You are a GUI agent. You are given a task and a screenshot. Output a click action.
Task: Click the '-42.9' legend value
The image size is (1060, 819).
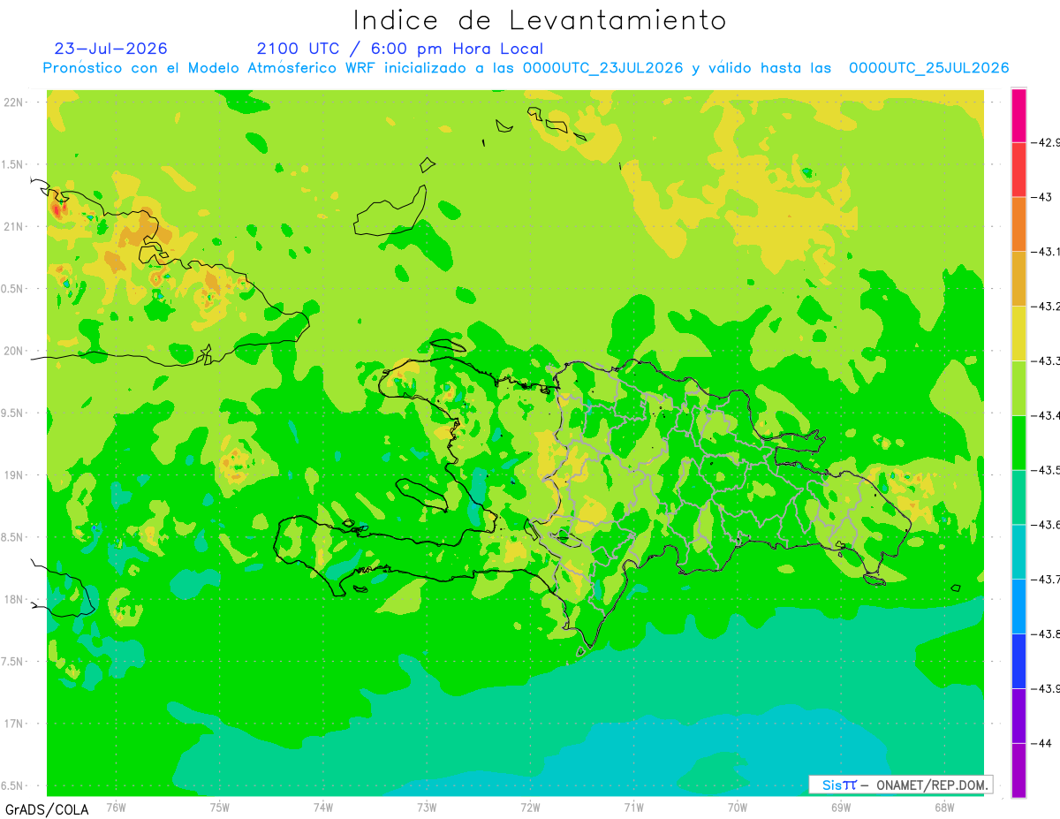(1046, 142)
